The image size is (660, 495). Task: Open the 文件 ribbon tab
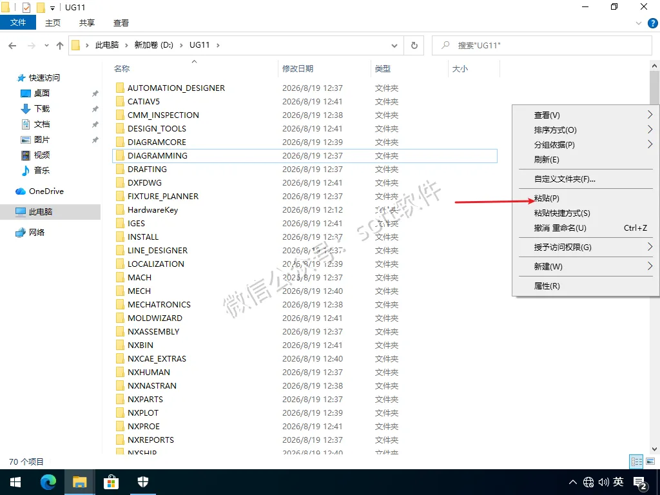[18, 23]
